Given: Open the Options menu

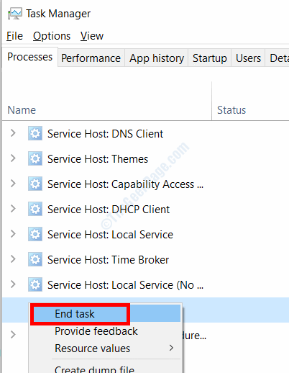Looking at the screenshot, I should pyautogui.click(x=52, y=36).
